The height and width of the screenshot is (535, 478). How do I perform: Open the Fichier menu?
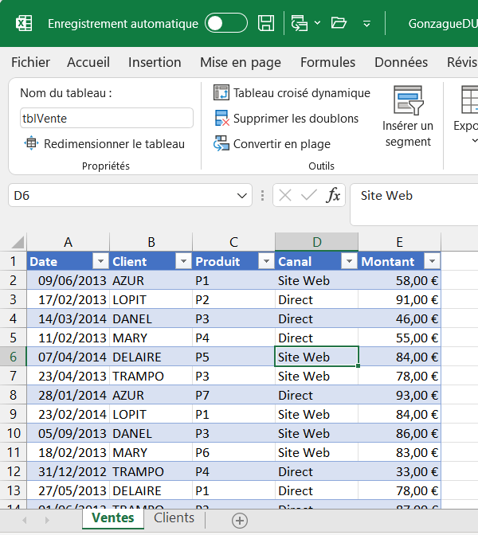31,62
